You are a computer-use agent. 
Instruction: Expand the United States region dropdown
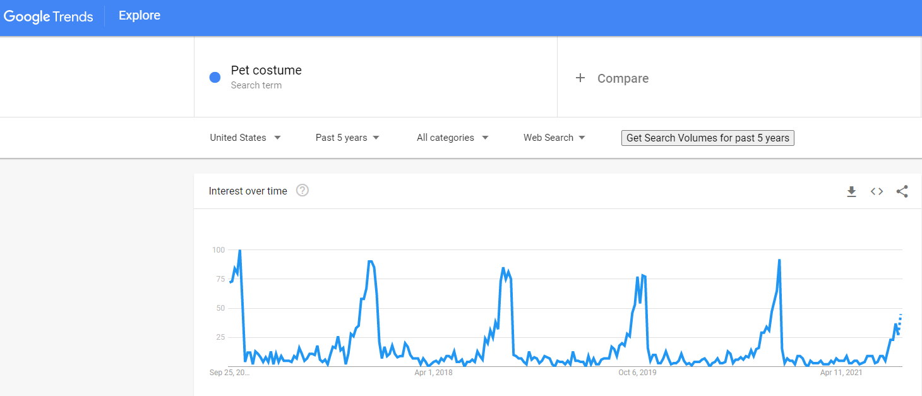pyautogui.click(x=246, y=138)
